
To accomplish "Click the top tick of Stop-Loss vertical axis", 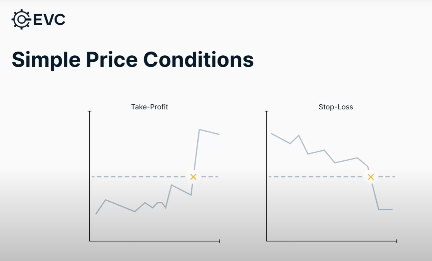I will 267,111.
